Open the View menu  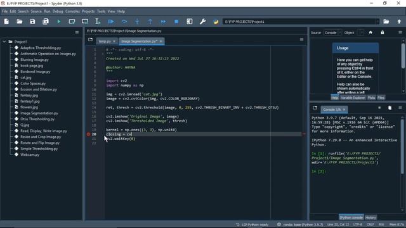[x=112, y=11]
